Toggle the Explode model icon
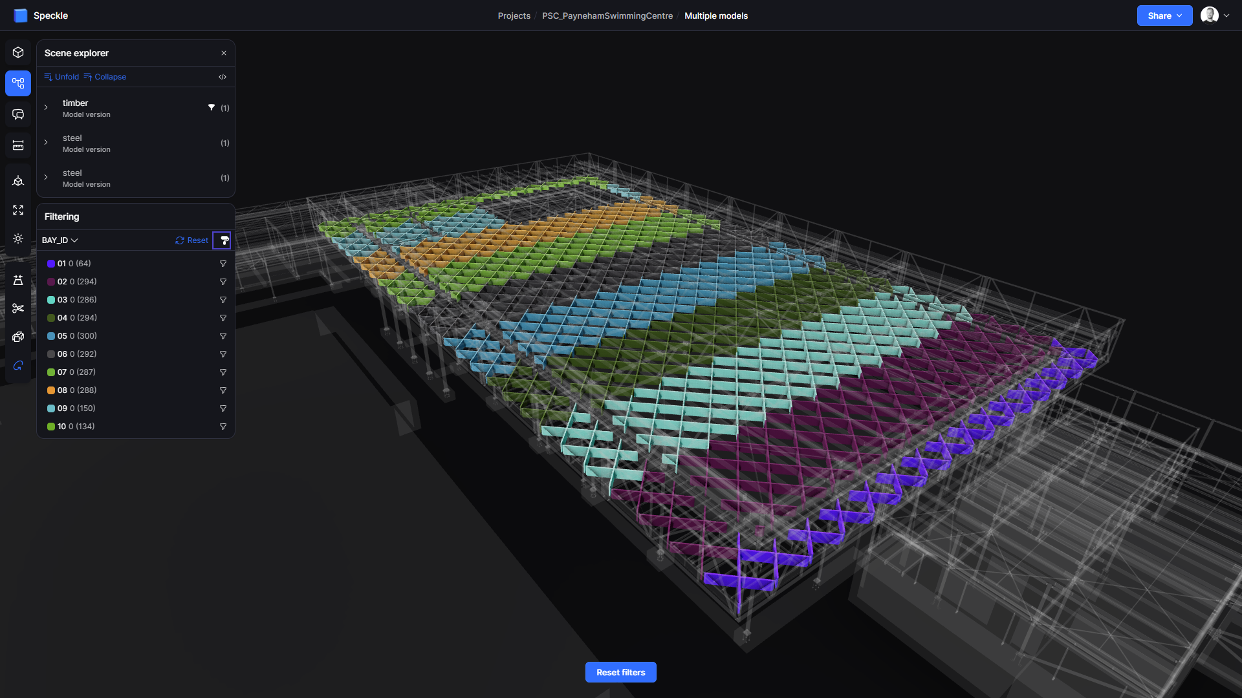1242x698 pixels. point(18,337)
